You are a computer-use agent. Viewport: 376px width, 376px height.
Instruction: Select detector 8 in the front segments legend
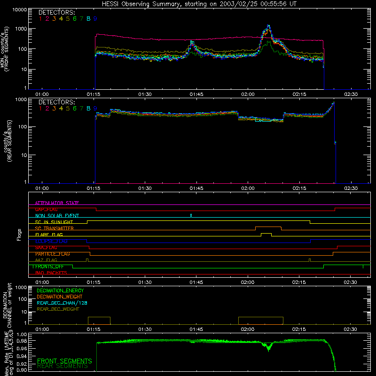(x=88, y=19)
